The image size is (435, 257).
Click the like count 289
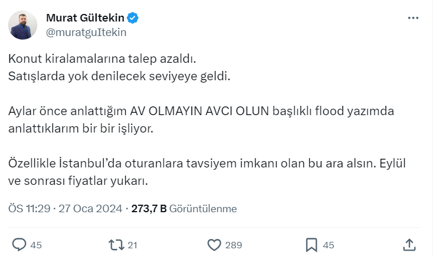coord(233,245)
